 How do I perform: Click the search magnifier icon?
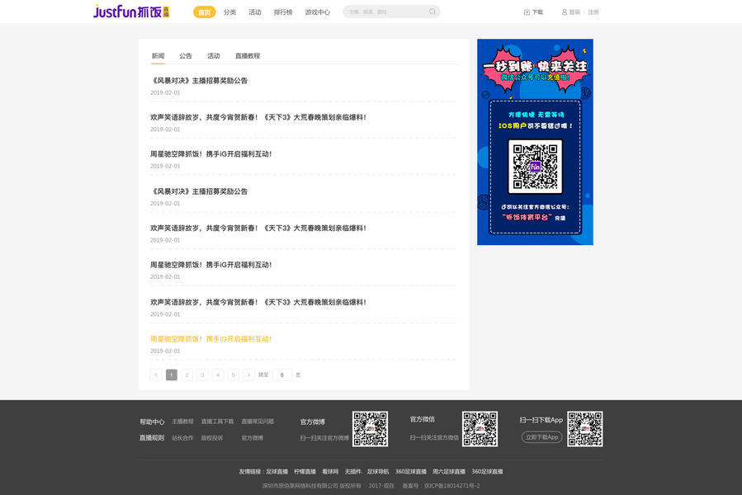[432, 12]
